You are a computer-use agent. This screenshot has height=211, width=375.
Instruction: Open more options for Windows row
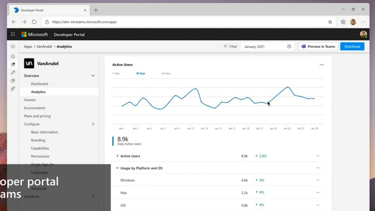coord(318,180)
